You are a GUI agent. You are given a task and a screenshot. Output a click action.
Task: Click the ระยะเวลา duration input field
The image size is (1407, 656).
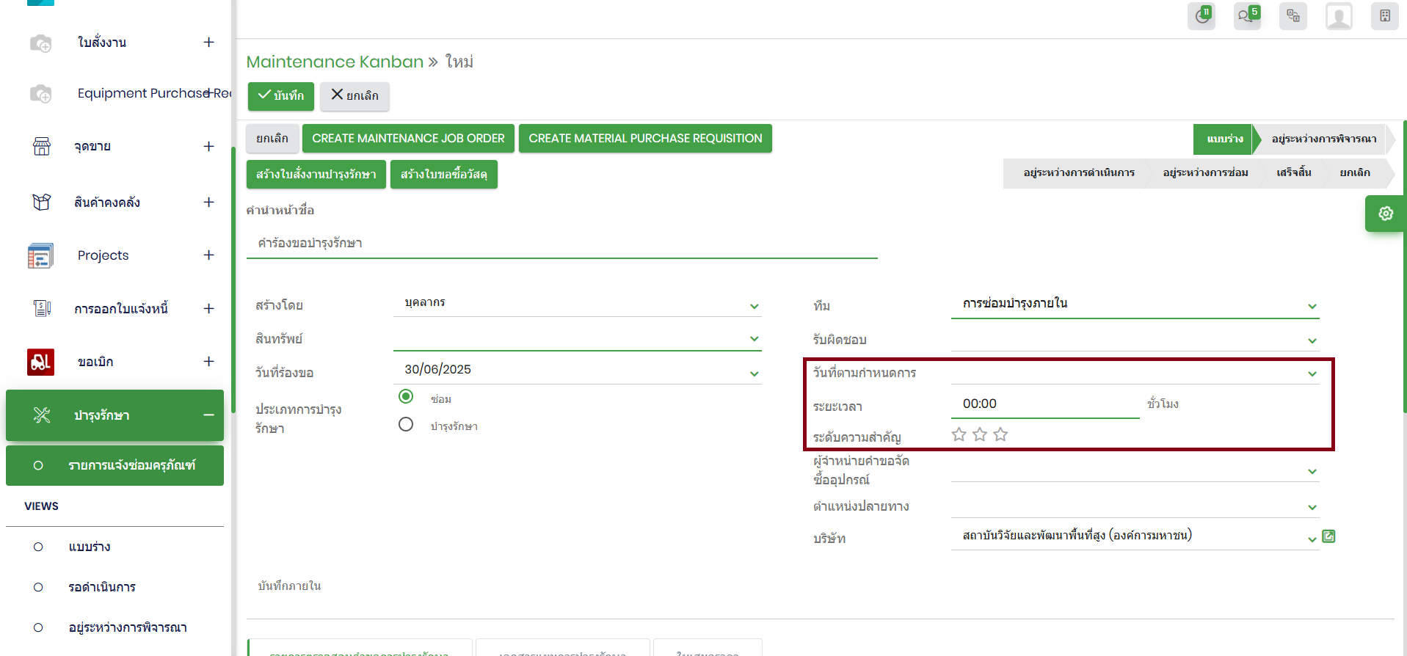point(1044,404)
